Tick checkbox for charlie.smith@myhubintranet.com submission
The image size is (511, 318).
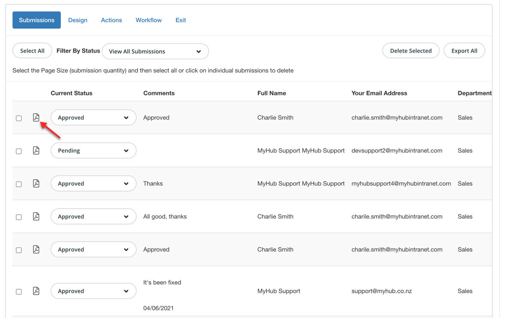(x=19, y=118)
